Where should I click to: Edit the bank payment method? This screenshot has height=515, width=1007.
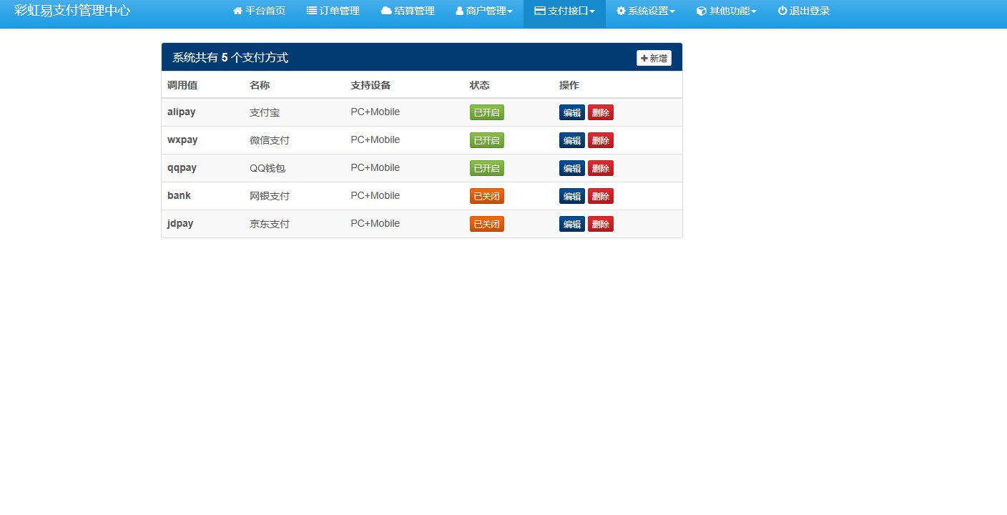[x=572, y=196]
